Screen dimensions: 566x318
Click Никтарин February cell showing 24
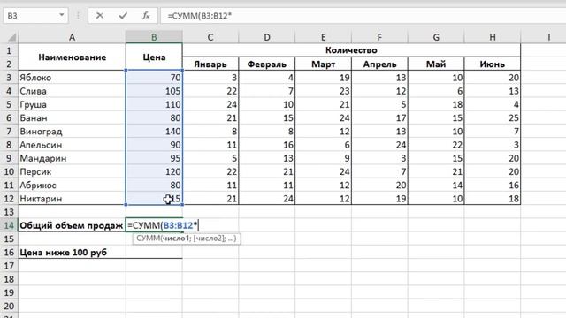click(267, 198)
